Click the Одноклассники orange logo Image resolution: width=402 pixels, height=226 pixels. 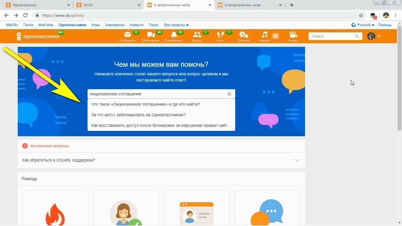38,36
